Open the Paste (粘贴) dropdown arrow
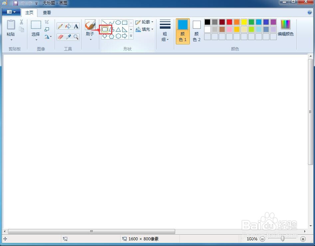Screen dimensions: 315x246 point(11,40)
